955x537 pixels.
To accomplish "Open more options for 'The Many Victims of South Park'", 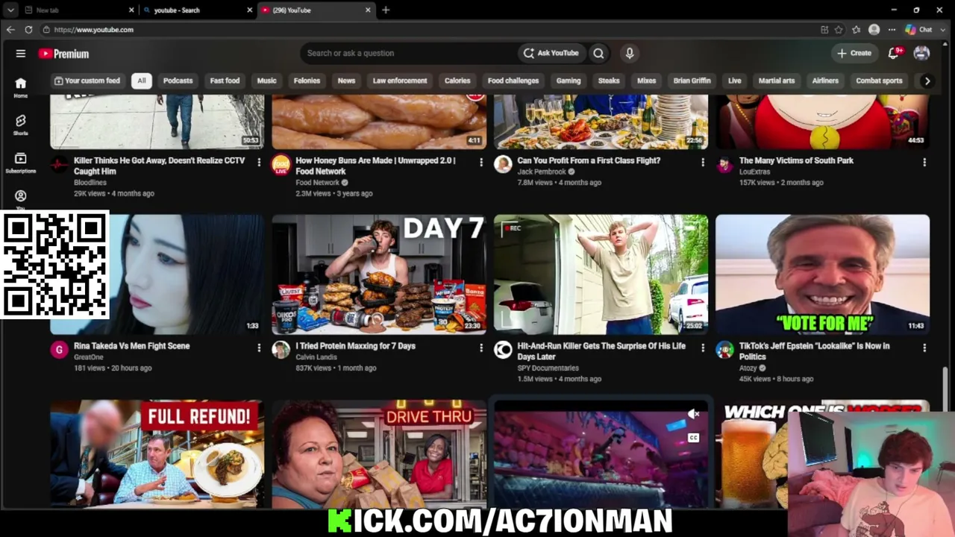I will coord(924,162).
